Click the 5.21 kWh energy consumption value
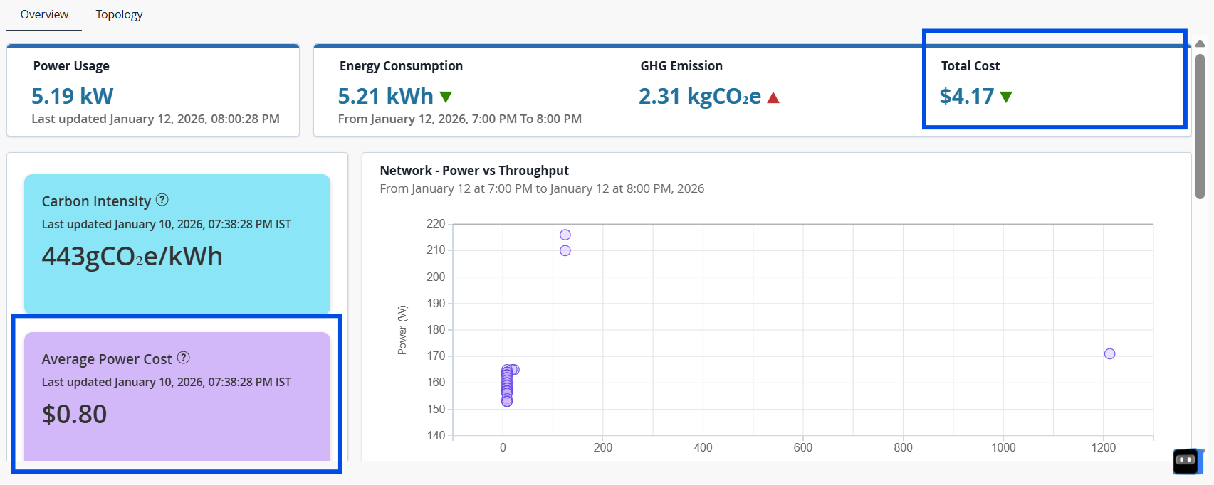This screenshot has width=1214, height=485. [x=385, y=96]
